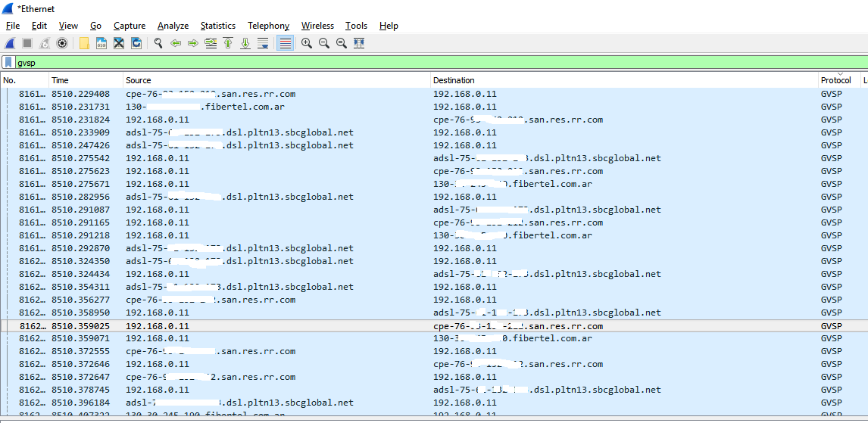Image resolution: width=868 pixels, height=423 pixels.
Task: Open the Statistics menu
Action: [217, 26]
